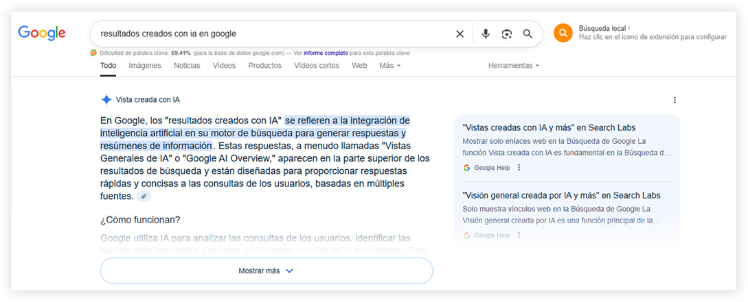Open "Visión general creada por IA" source card
Screen dimensions: 748x302
pyautogui.click(x=561, y=195)
